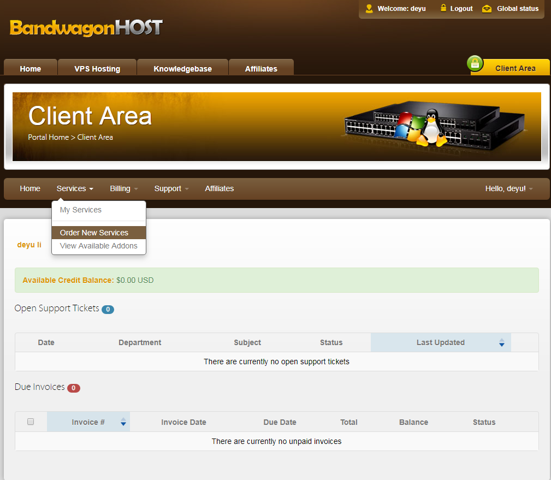The image size is (551, 480).
Task: Click the deyu li account name
Action: click(29, 245)
